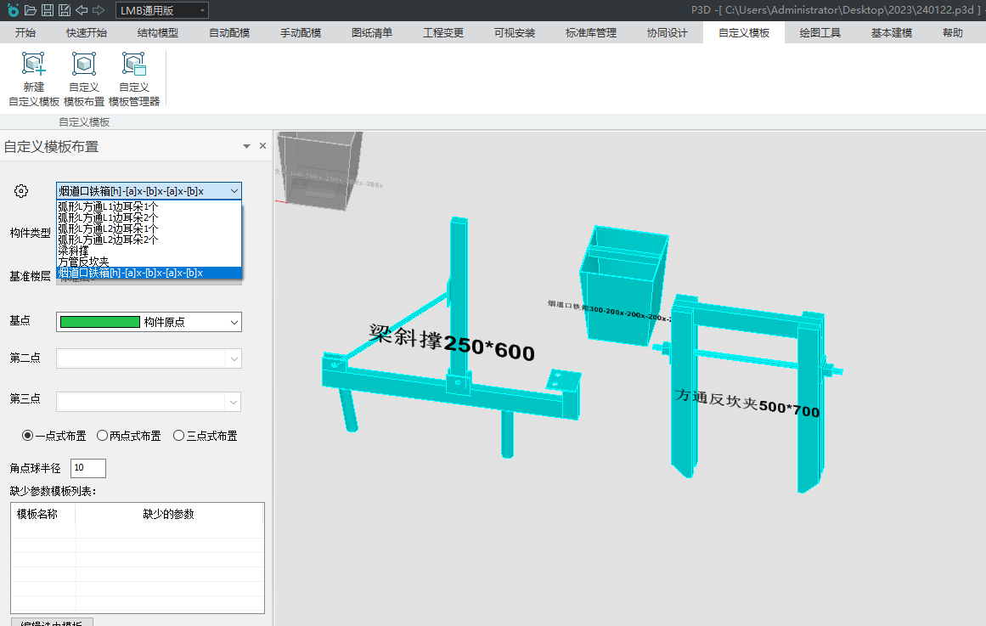Click the undo left arrow icon
Screen dimensions: 986x626
[82, 10]
